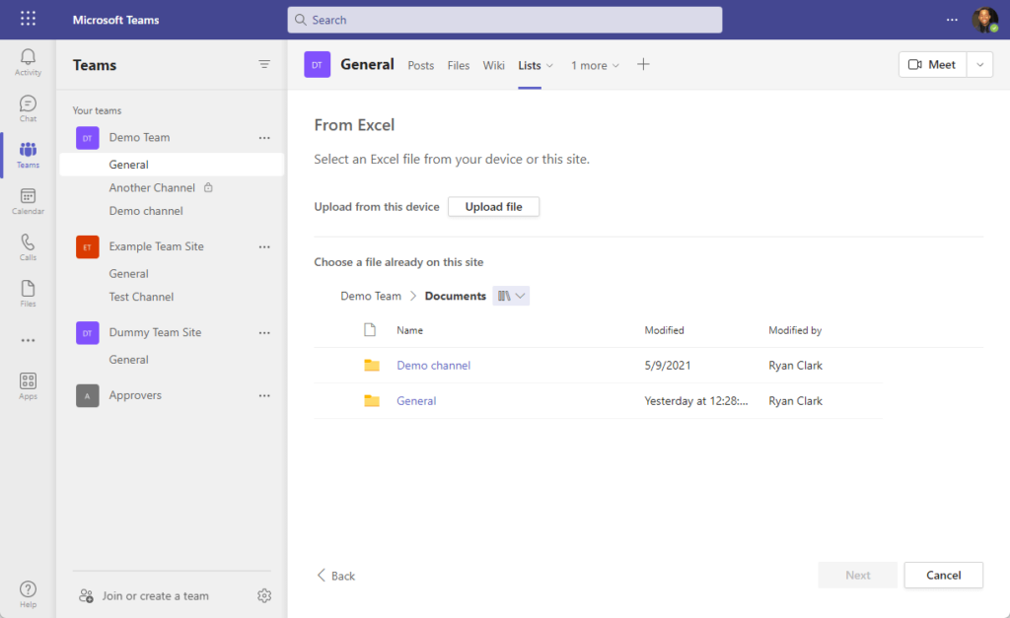
Task: Click the General folder icon in file list
Action: pos(372,400)
